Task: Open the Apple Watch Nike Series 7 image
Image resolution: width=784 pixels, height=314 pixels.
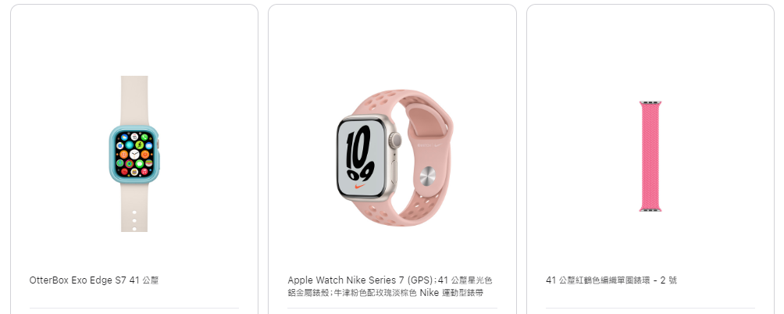Action: click(394, 158)
